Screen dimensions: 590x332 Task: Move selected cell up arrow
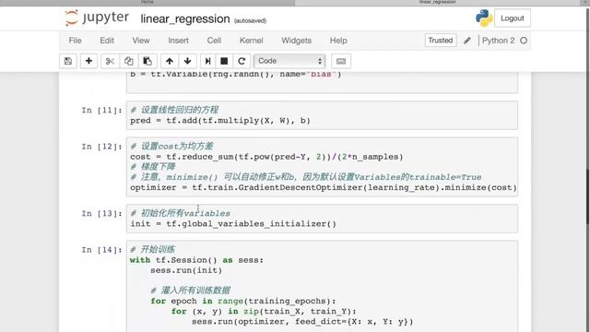(x=170, y=61)
